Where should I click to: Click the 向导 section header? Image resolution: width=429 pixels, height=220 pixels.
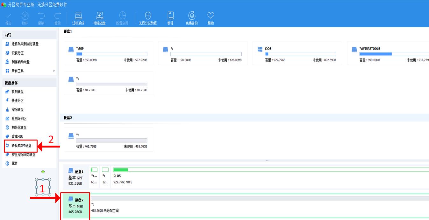(x=29, y=35)
